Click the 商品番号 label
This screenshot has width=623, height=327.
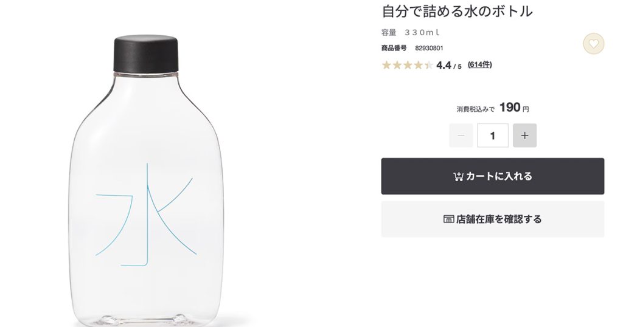pos(394,48)
